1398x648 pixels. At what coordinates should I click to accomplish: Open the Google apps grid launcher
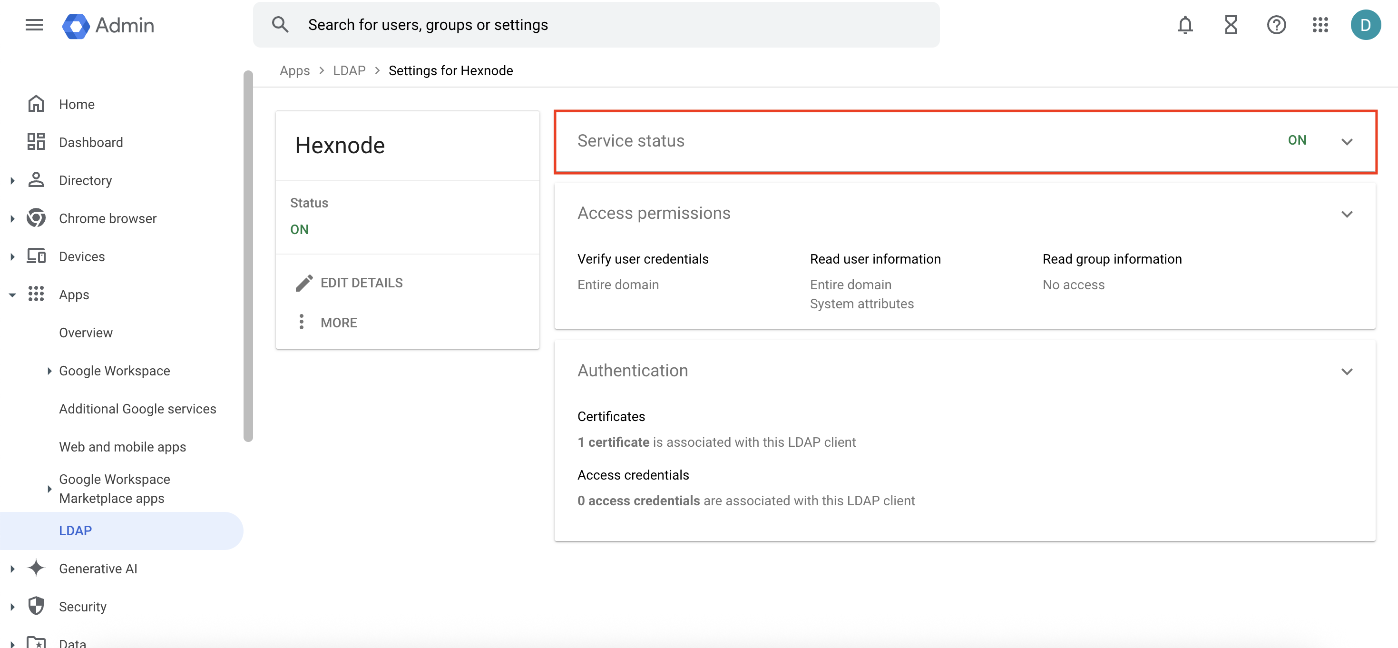click(1320, 25)
